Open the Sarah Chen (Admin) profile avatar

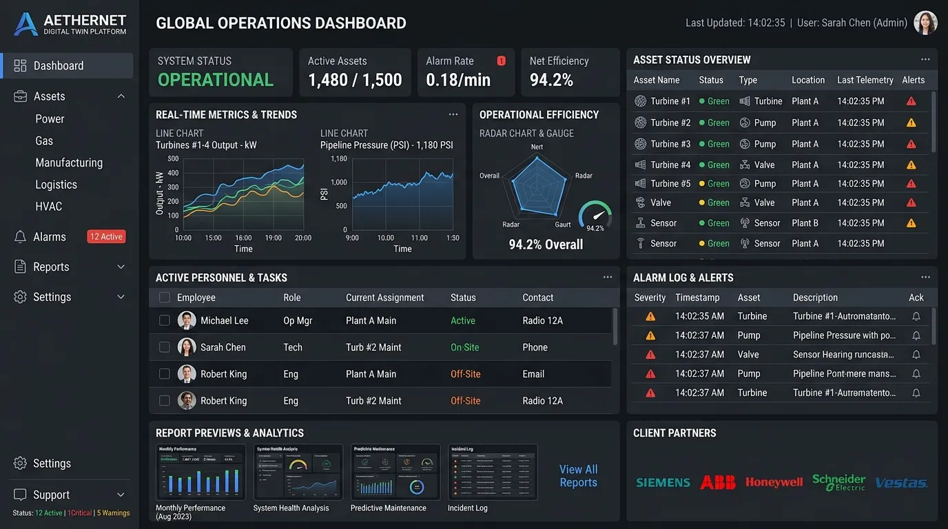[x=925, y=23]
